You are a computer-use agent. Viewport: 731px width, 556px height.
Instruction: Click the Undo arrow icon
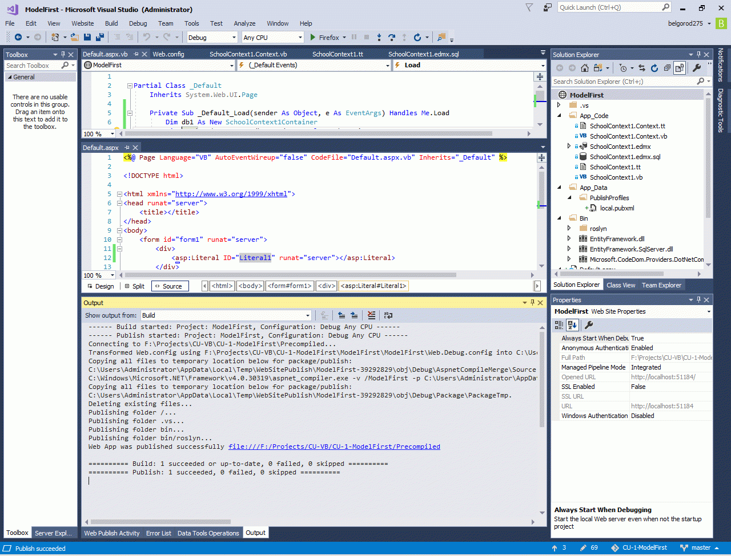tap(147, 37)
